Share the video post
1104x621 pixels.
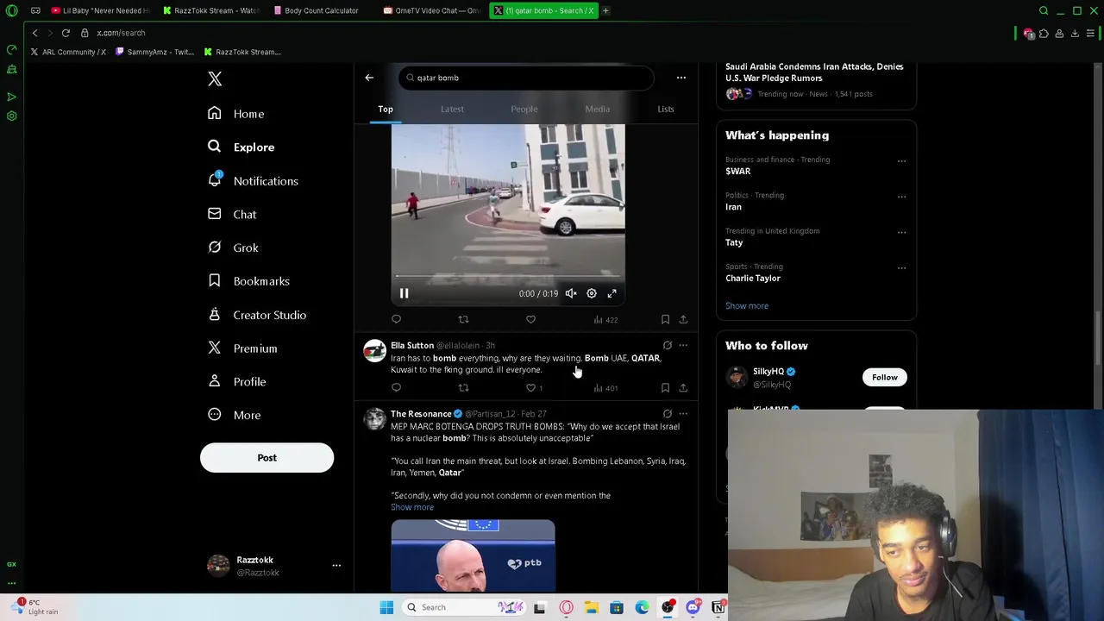683,320
